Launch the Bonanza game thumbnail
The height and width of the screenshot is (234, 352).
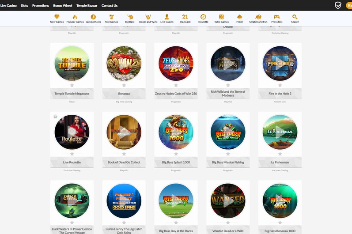[x=124, y=64]
